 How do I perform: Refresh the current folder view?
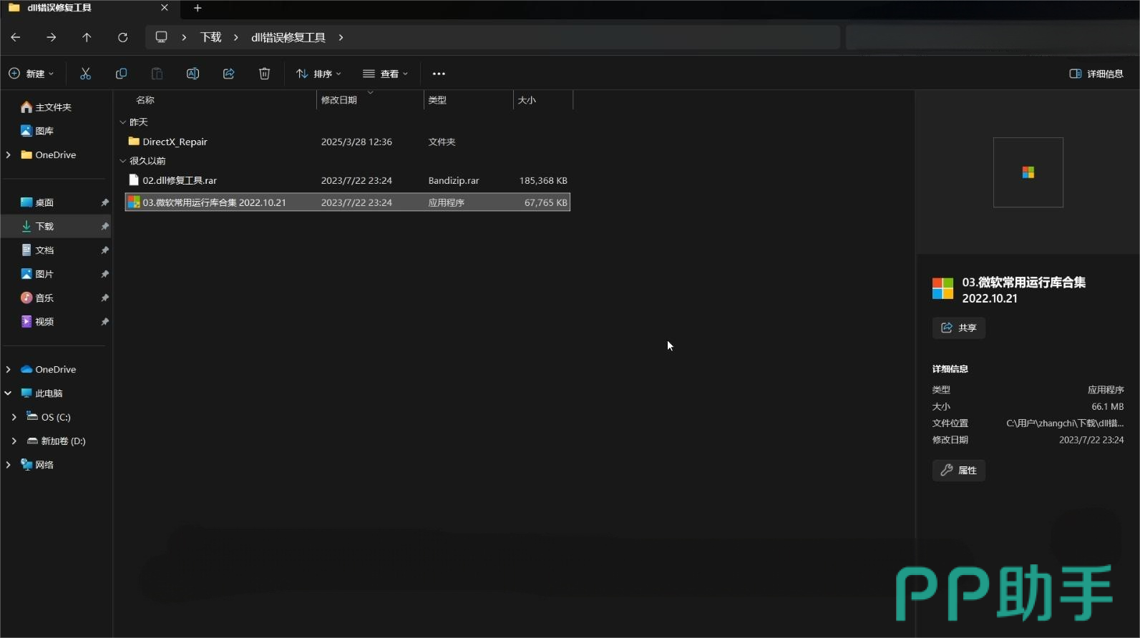pos(122,37)
